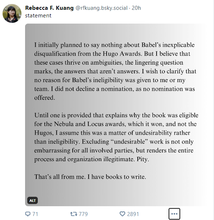Click the words "Hugo Awards" in the image
This screenshot has width=214, height=220.
click(122, 54)
